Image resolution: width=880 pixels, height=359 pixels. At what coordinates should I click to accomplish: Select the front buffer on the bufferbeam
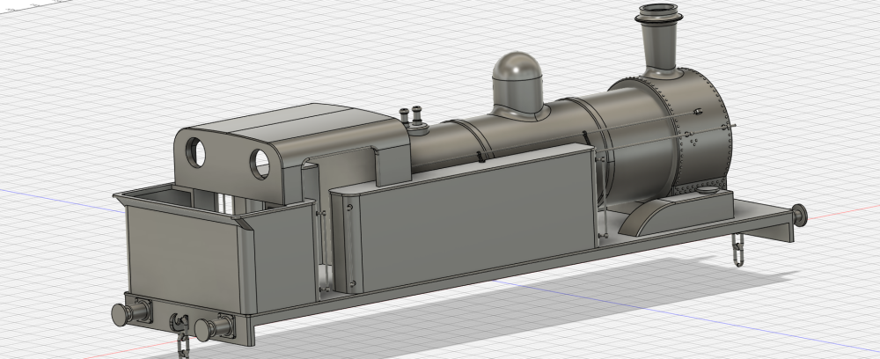coord(799,215)
